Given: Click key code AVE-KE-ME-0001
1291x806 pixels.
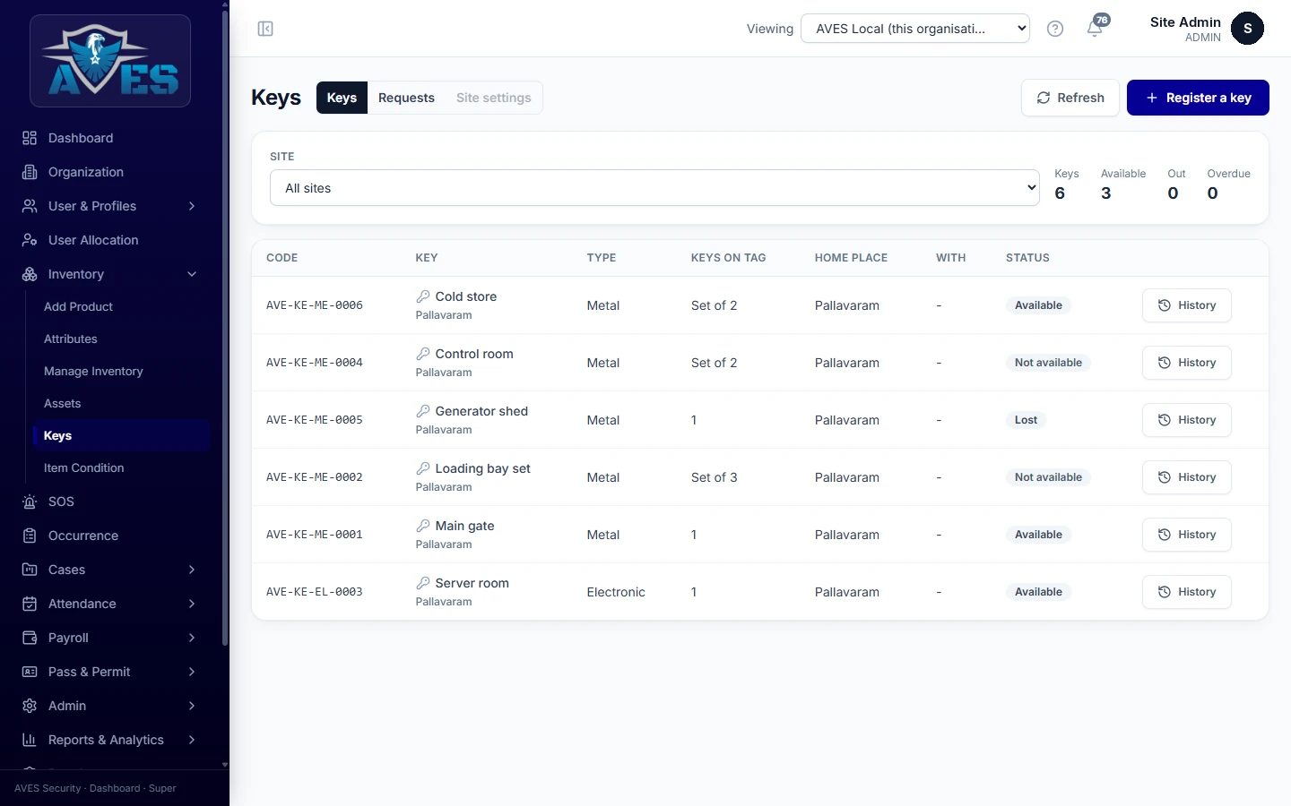Looking at the screenshot, I should tap(315, 535).
